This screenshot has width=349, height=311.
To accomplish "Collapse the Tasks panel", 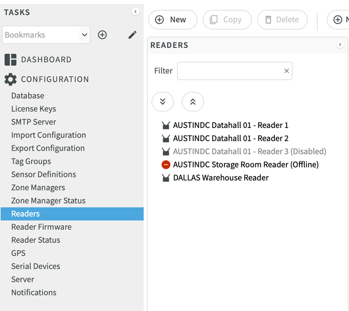I will click(135, 12).
